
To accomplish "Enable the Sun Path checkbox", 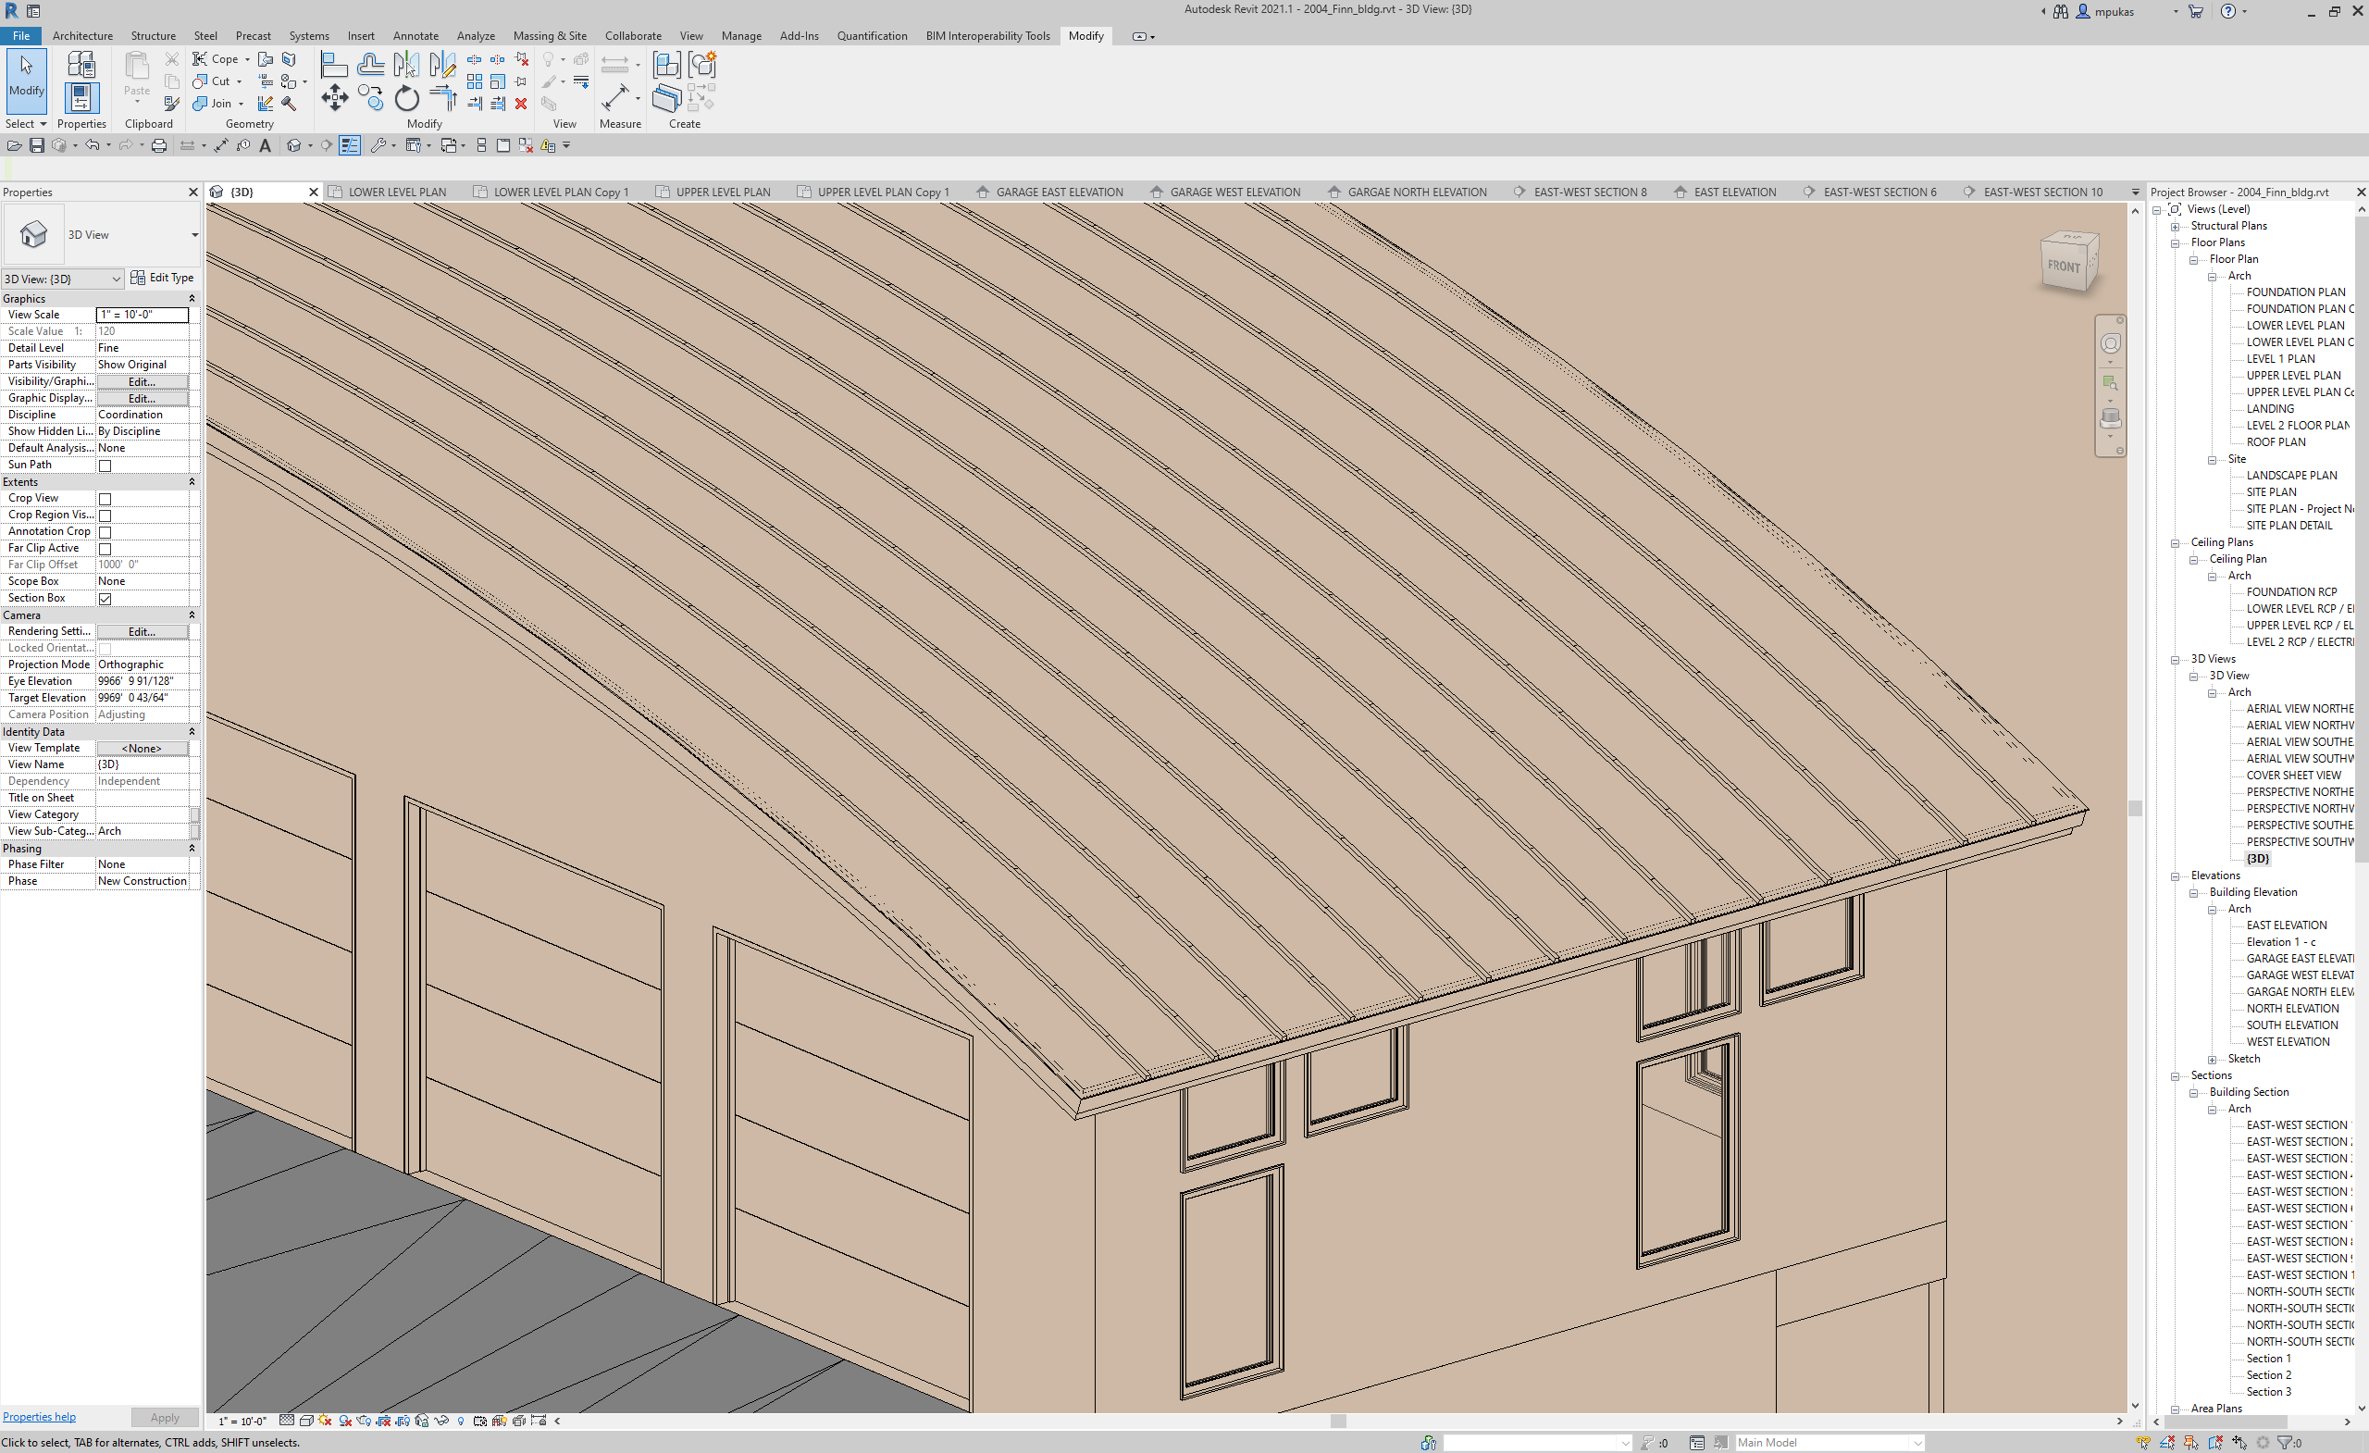I will 105,466.
